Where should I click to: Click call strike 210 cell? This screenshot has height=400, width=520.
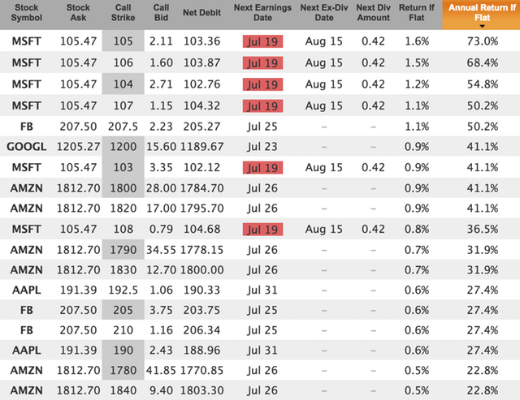point(123,330)
